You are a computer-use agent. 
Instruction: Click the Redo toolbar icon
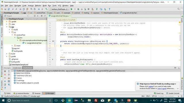click(x=16, y=9)
